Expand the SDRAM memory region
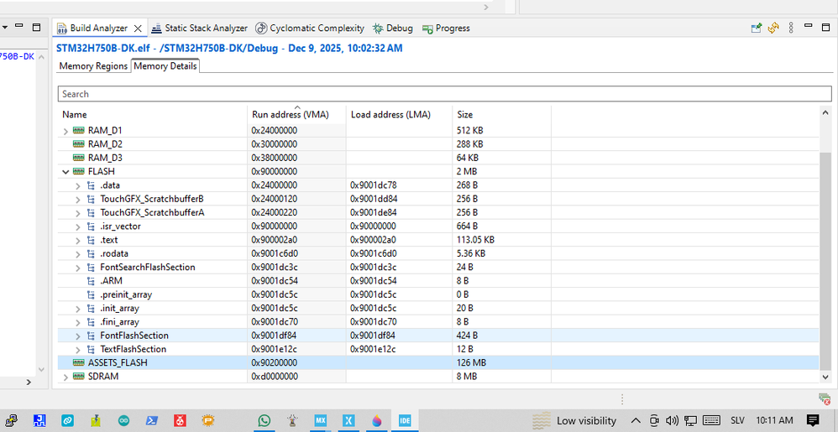 [x=65, y=377]
